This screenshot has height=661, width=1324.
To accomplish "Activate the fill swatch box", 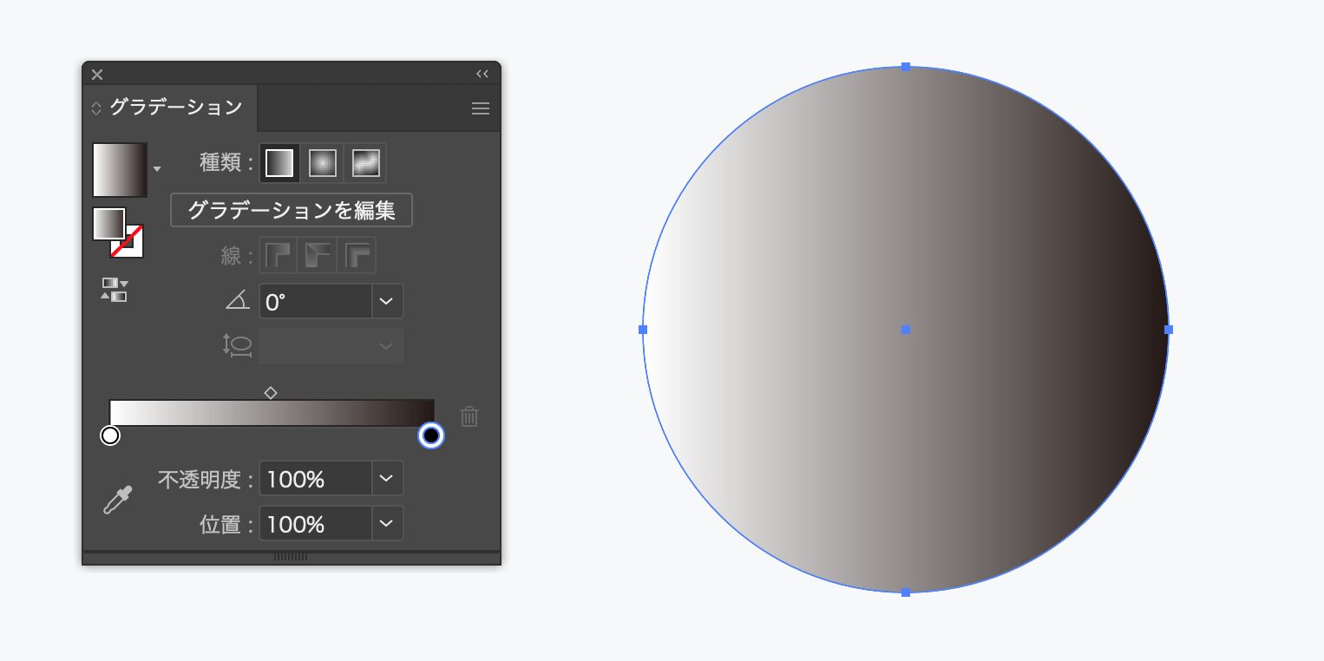I will coord(108,224).
